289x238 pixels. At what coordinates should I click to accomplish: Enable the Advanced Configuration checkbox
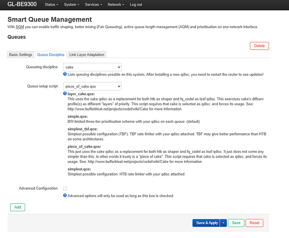[x=65, y=188]
